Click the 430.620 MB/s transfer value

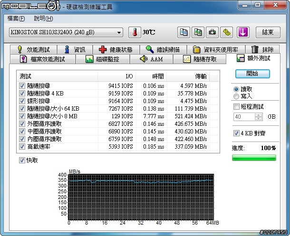191,131
